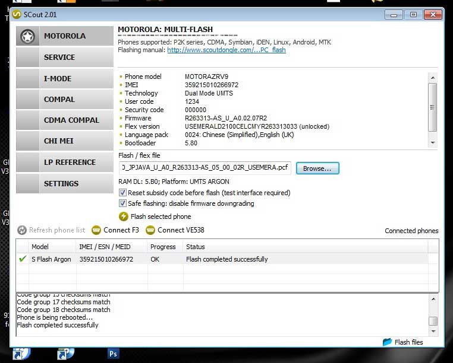Click the RAM DL Platform UMTS ARGON line
The width and height of the screenshot is (453, 363).
tap(174, 181)
